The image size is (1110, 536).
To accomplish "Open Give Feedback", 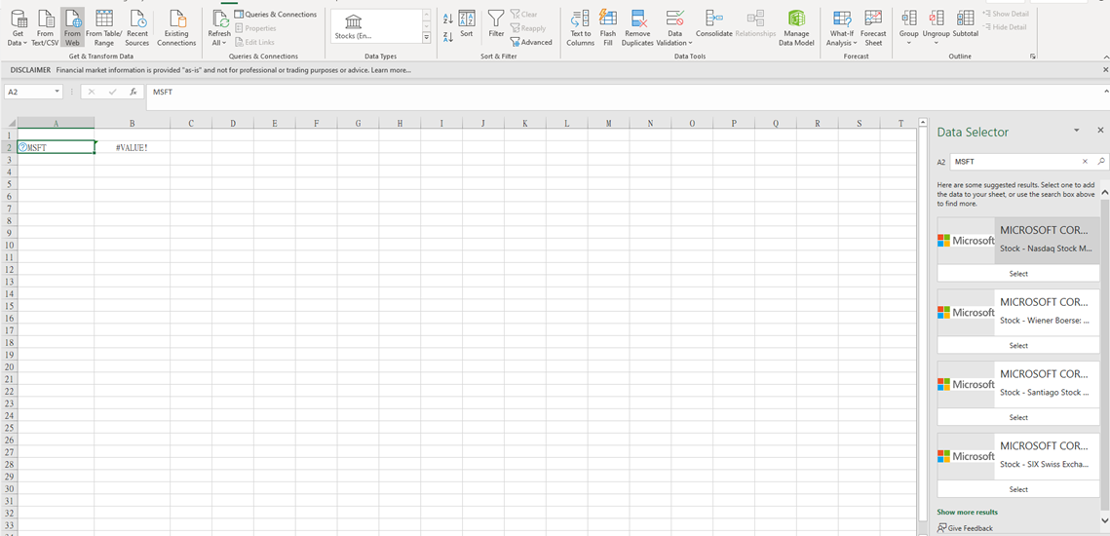I will point(965,528).
